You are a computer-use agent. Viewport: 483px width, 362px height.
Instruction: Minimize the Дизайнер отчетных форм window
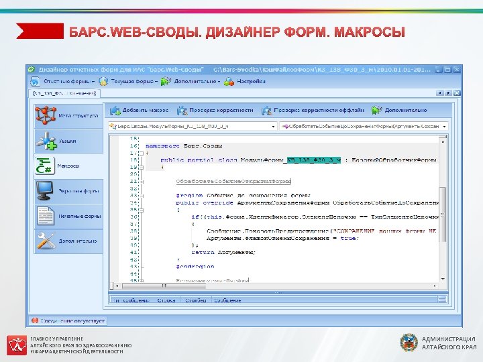pos(439,70)
